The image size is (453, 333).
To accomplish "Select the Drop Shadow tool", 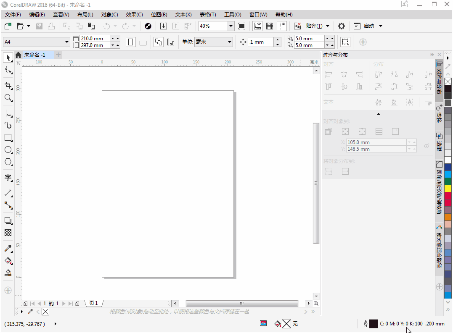I will (x=8, y=220).
